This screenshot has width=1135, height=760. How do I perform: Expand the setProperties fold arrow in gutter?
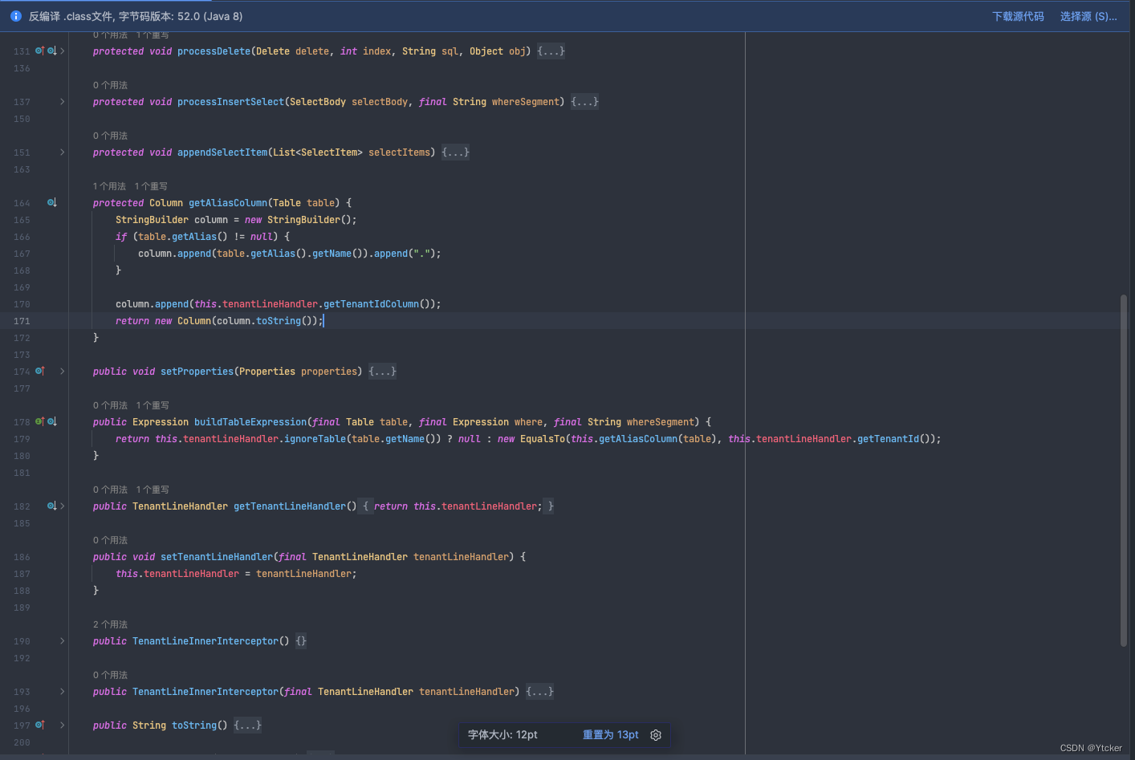coord(63,371)
